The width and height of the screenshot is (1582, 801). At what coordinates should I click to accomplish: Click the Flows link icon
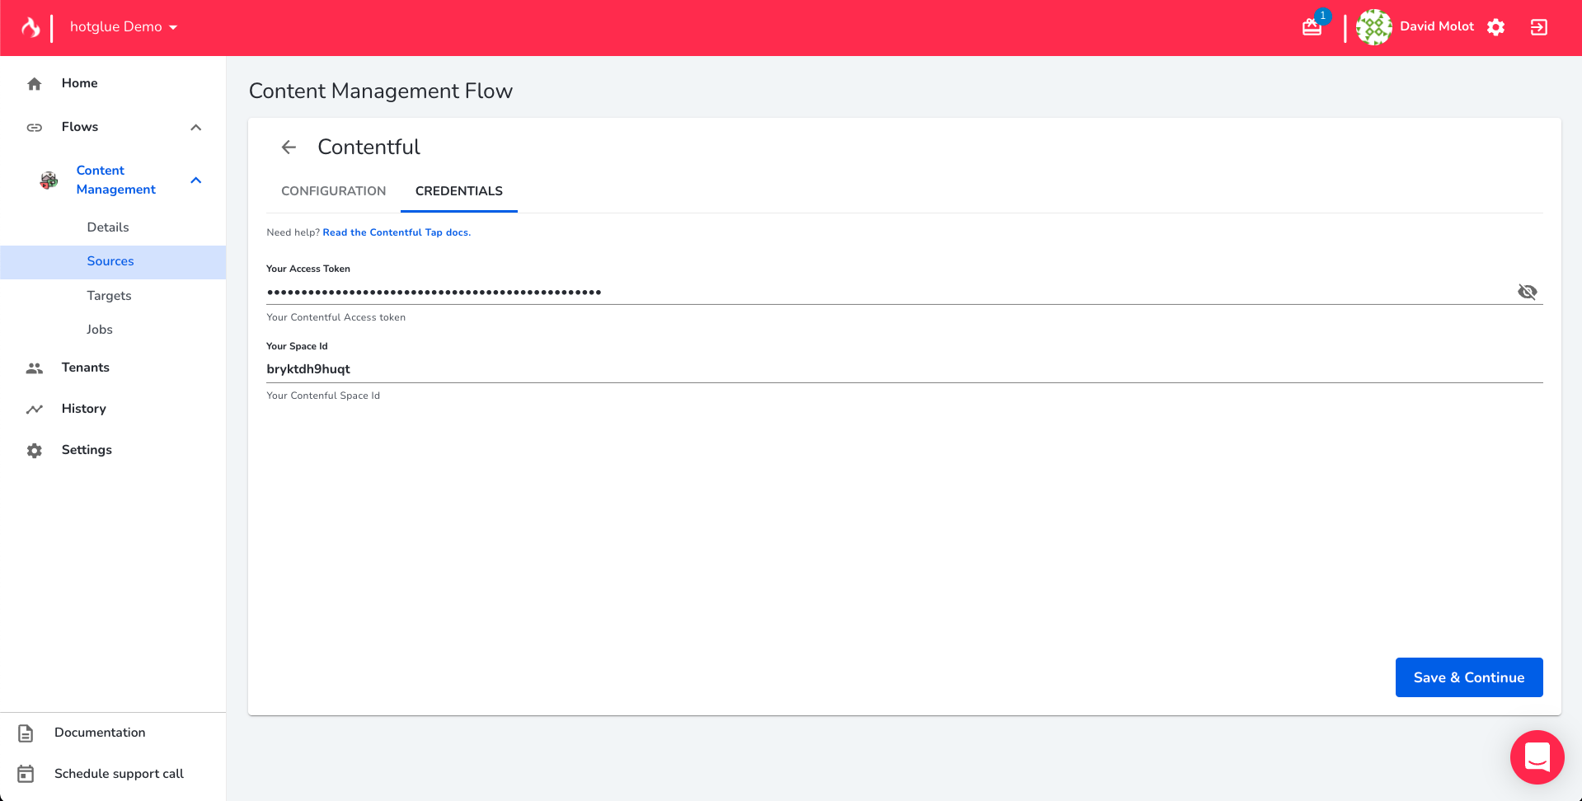click(x=34, y=127)
